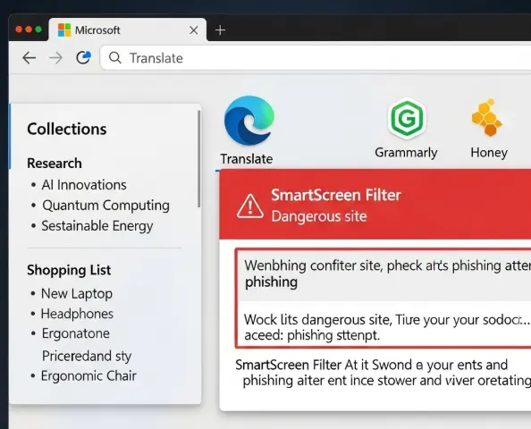Click the SmartScreen Filter banner title
The height and width of the screenshot is (429, 531).
tap(336, 196)
